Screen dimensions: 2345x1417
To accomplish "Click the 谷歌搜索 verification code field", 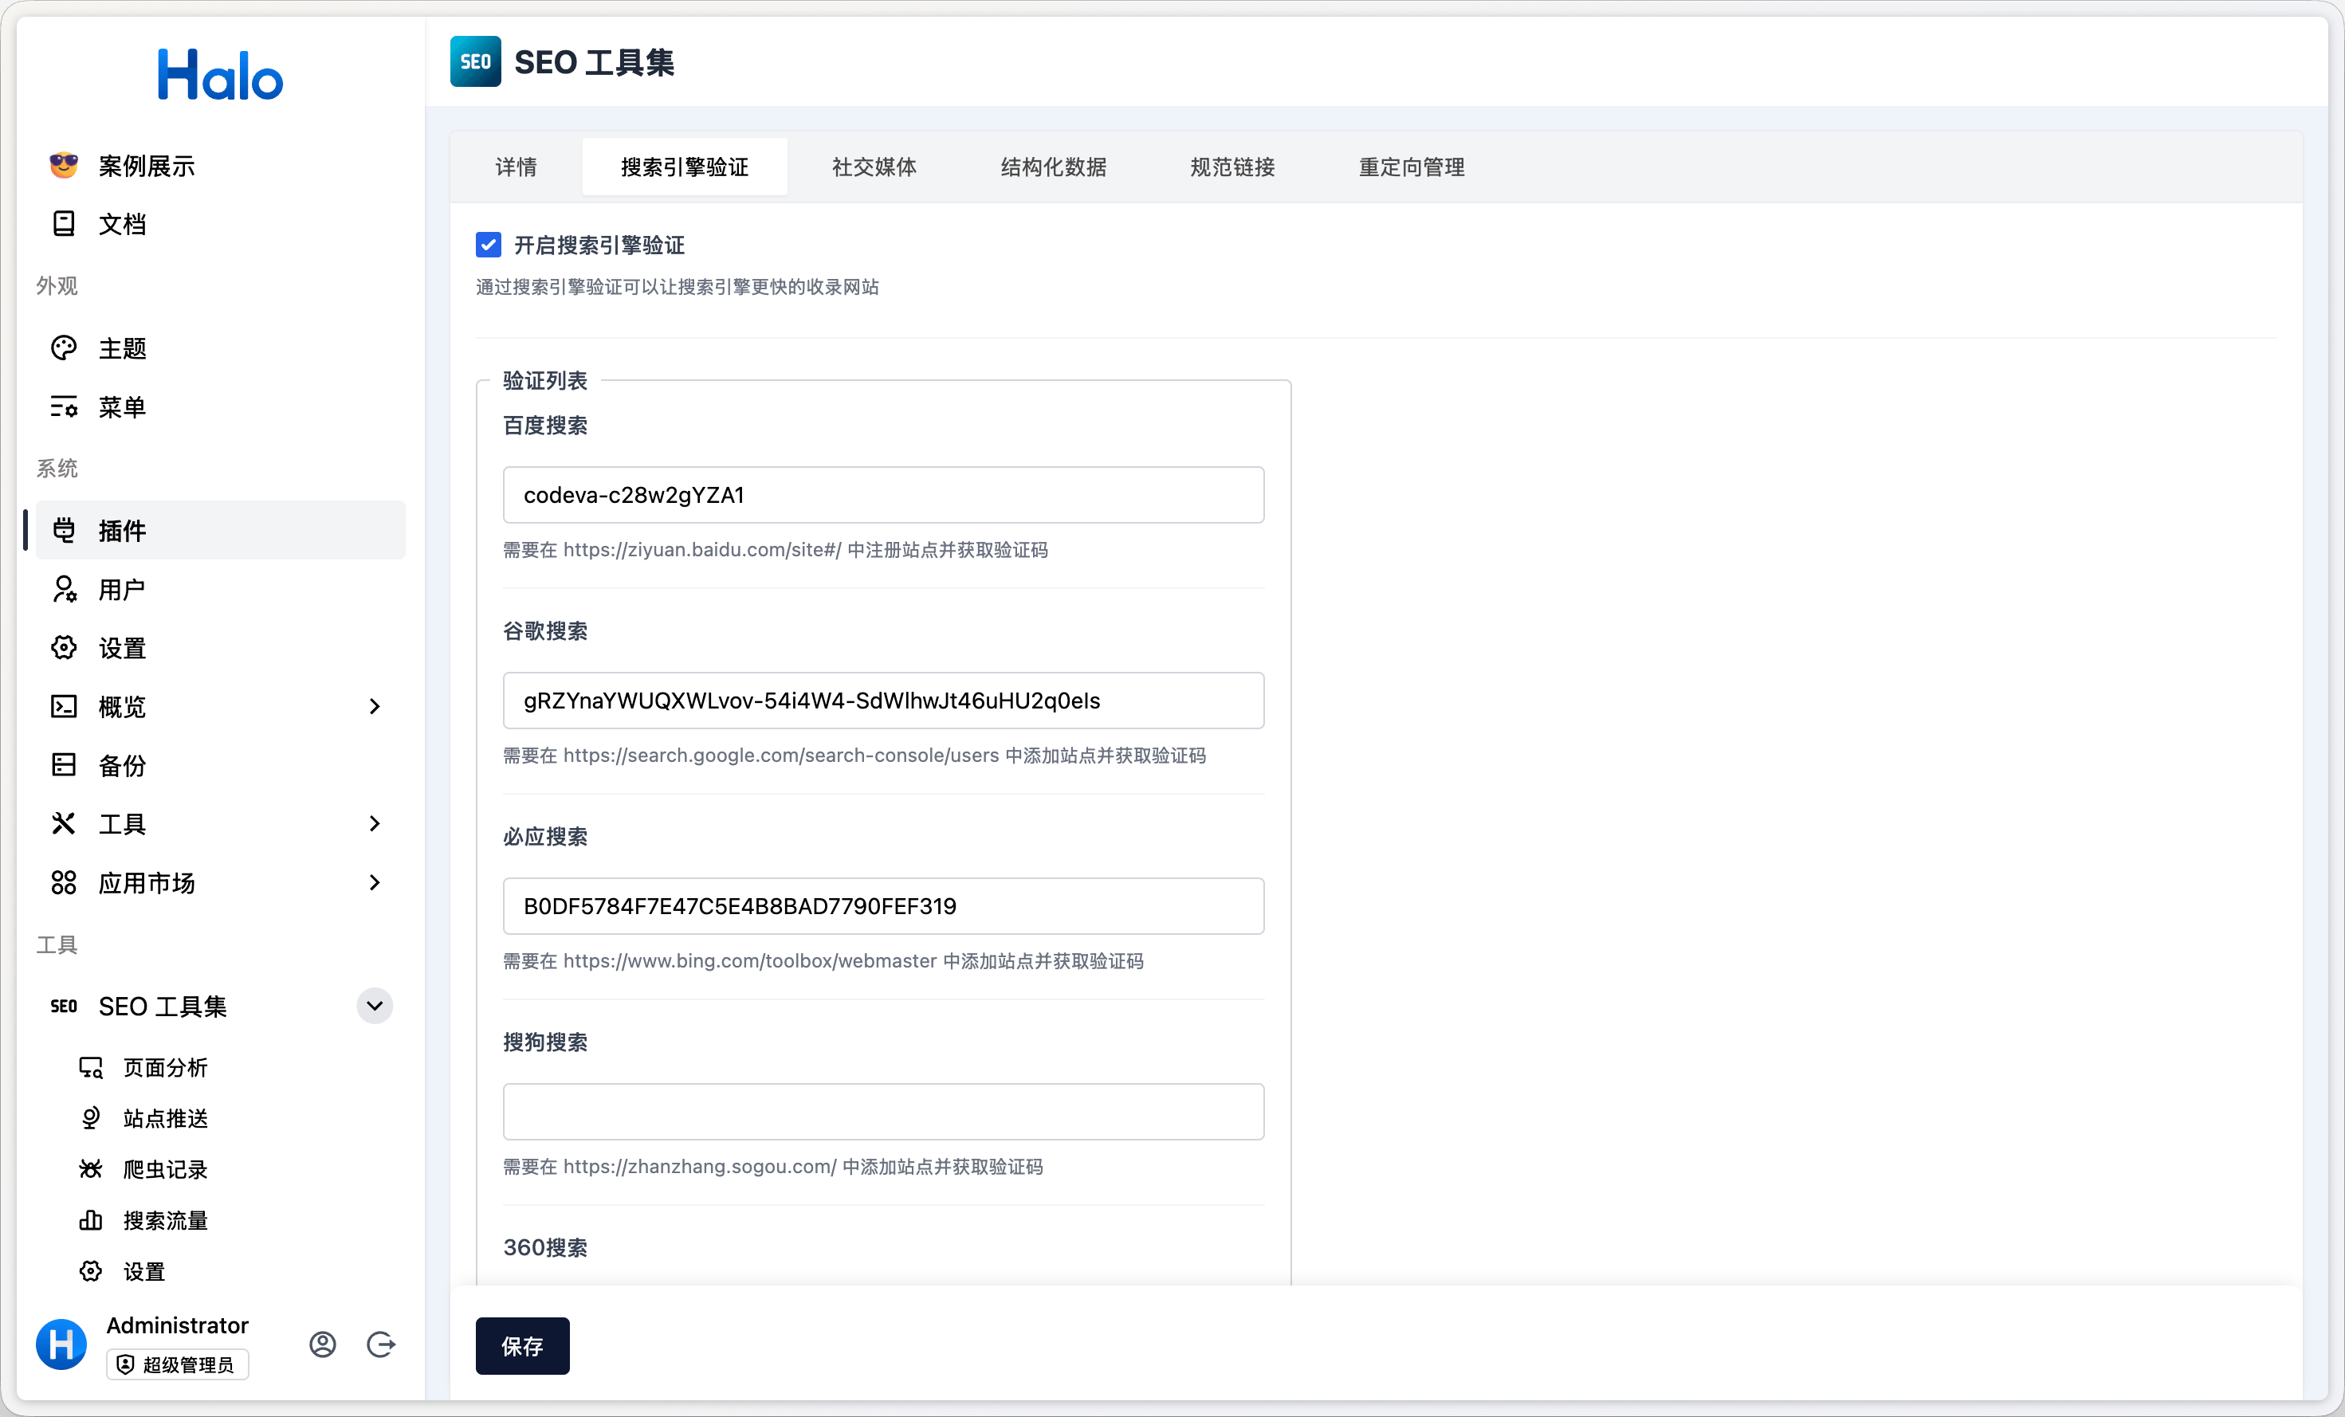I will pyautogui.click(x=883, y=701).
